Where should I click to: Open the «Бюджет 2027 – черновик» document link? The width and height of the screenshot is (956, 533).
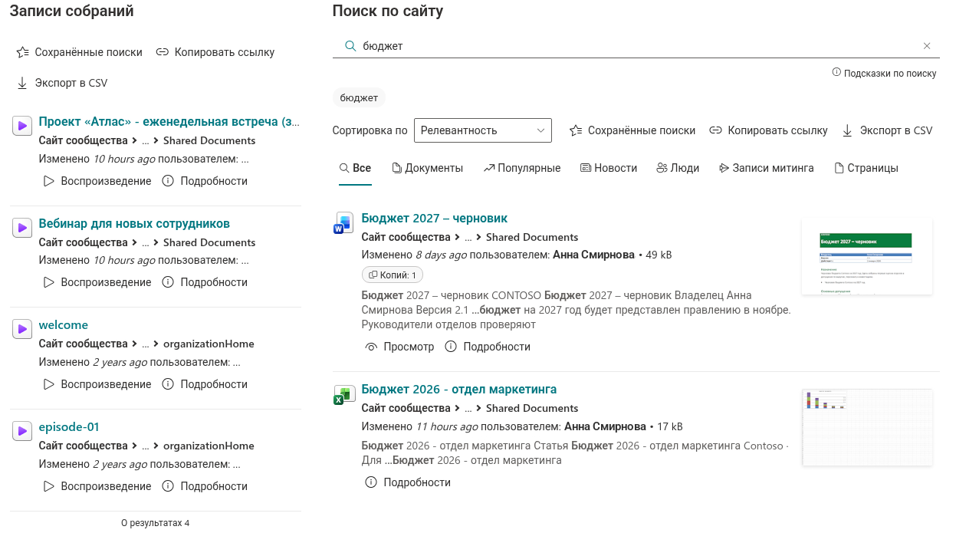click(x=435, y=219)
